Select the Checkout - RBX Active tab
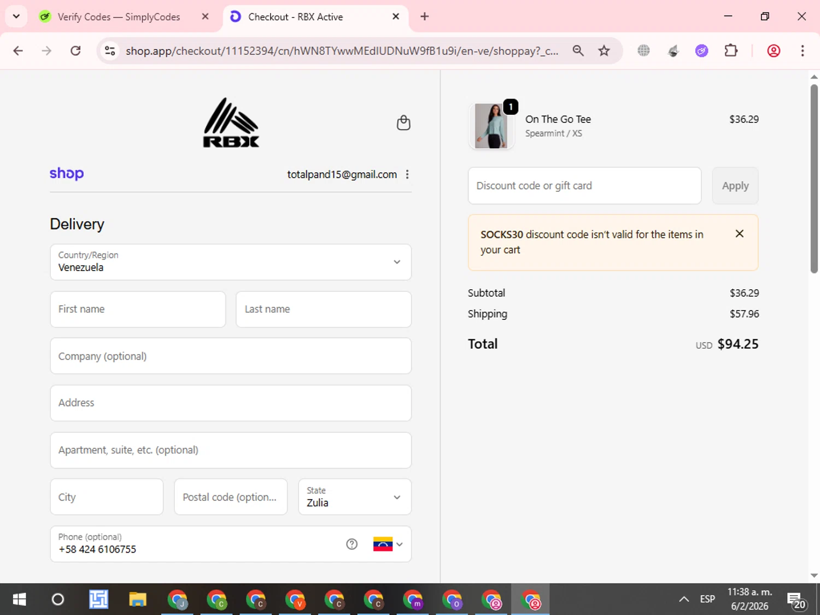 (295, 17)
